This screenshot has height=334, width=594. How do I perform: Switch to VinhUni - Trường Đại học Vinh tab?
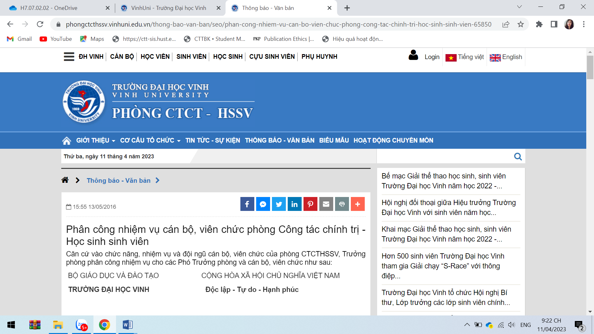click(x=169, y=8)
